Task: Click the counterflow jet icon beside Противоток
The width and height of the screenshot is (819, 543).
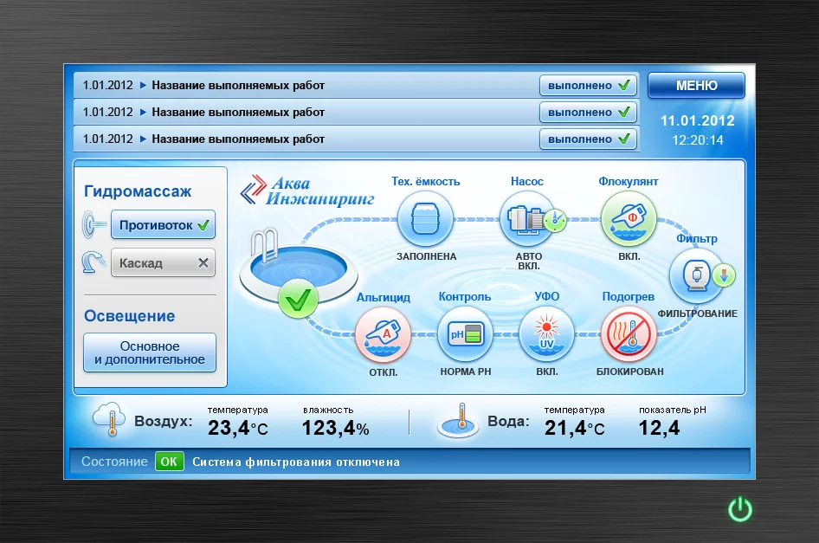Action: pyautogui.click(x=94, y=224)
